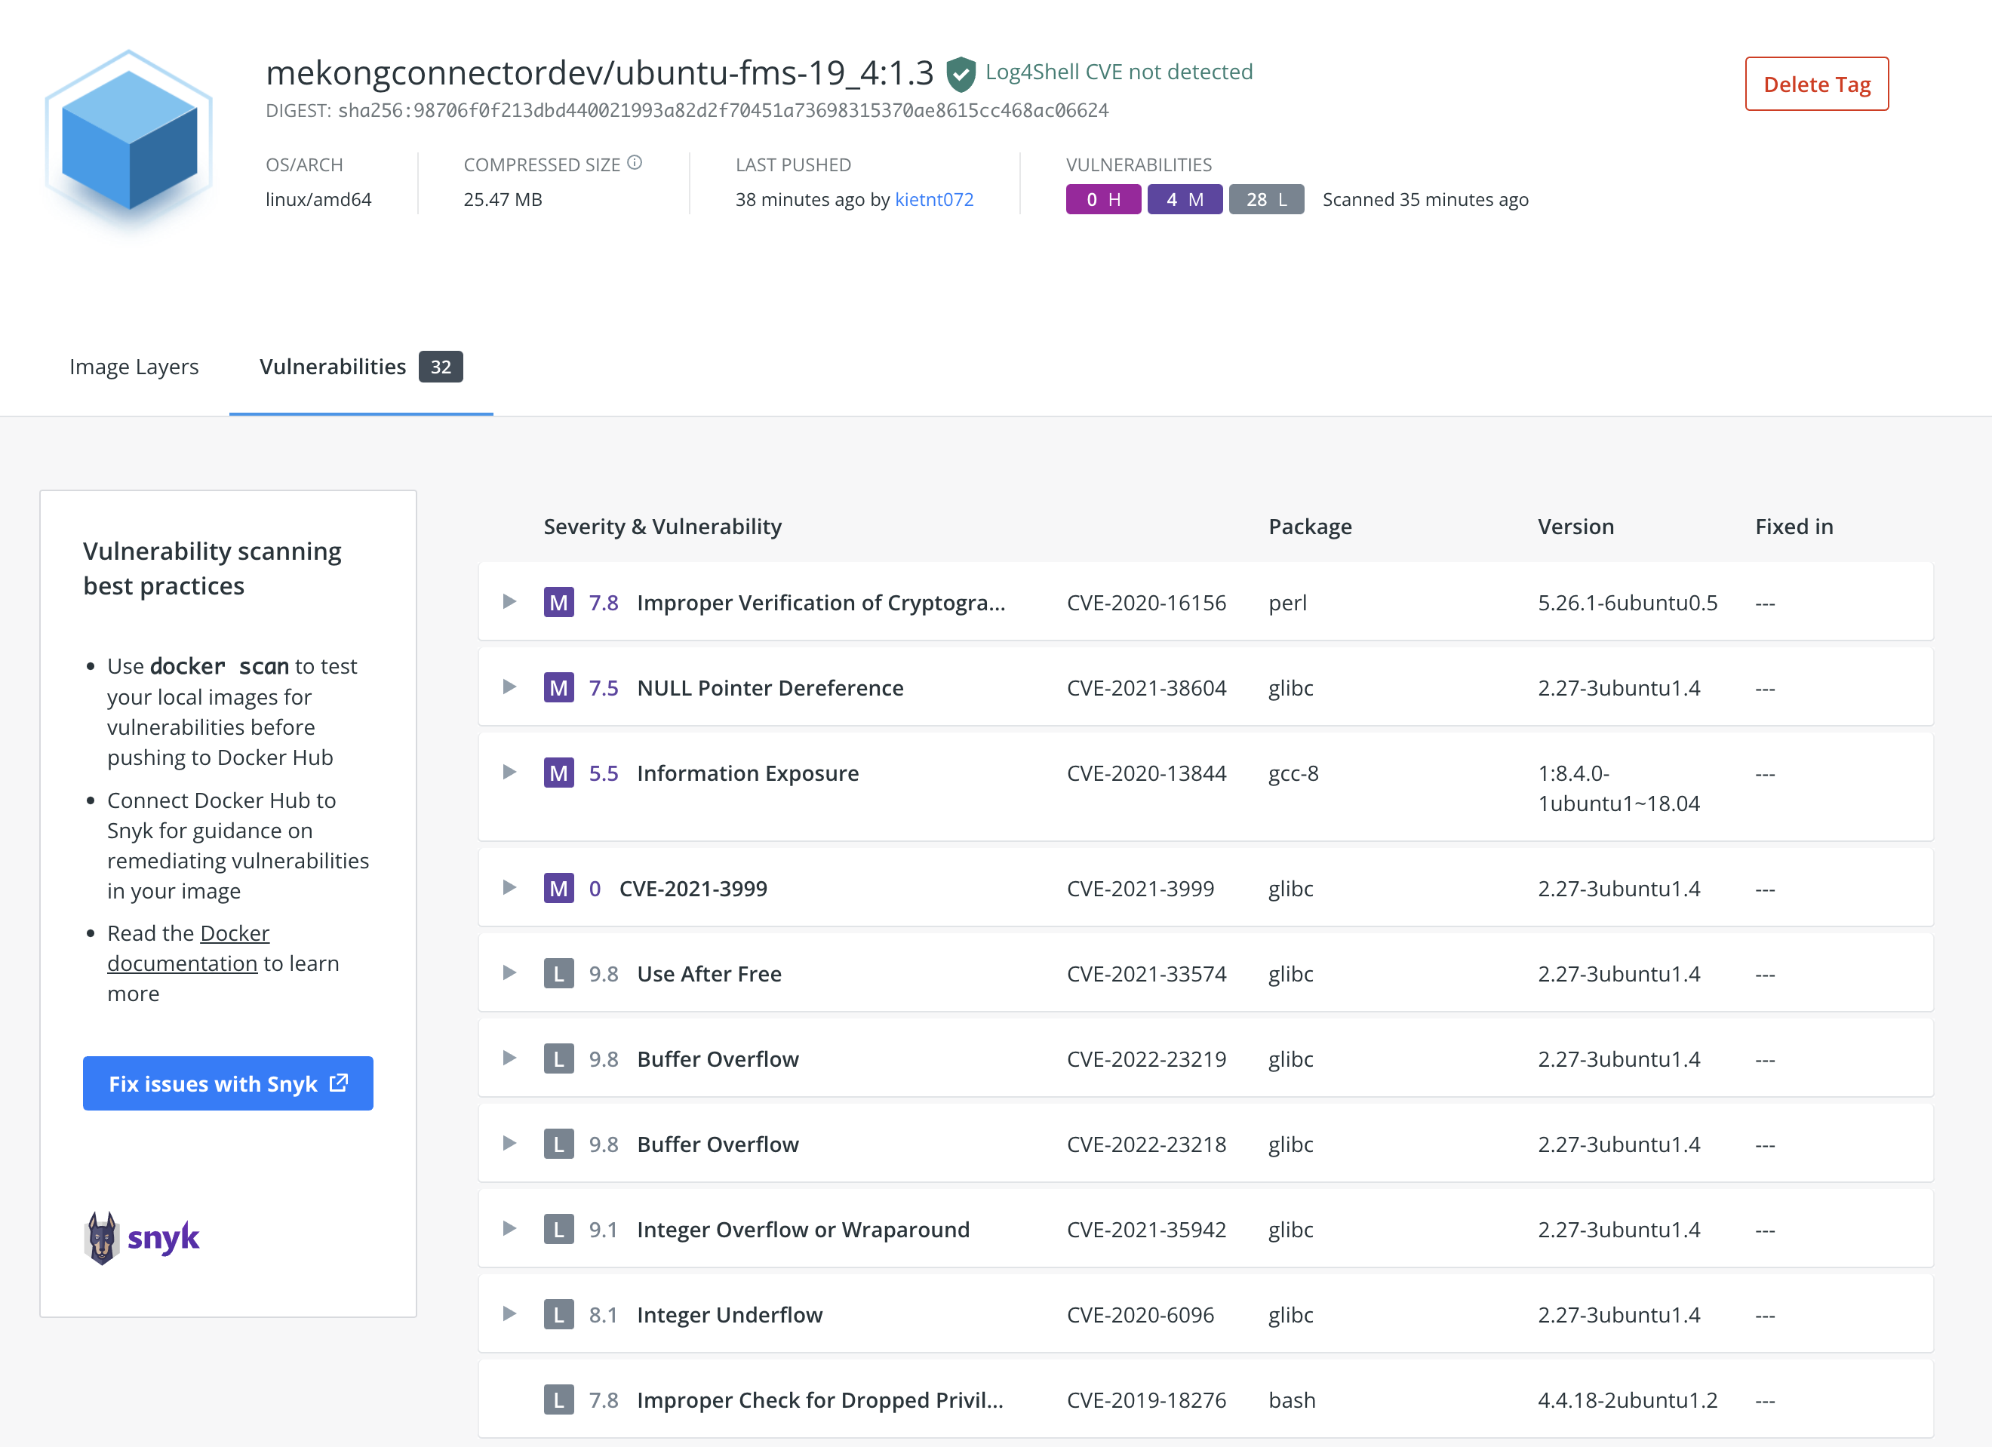Click the image digest sha256 text
Viewport: 1992px width, 1447px height.
(723, 109)
